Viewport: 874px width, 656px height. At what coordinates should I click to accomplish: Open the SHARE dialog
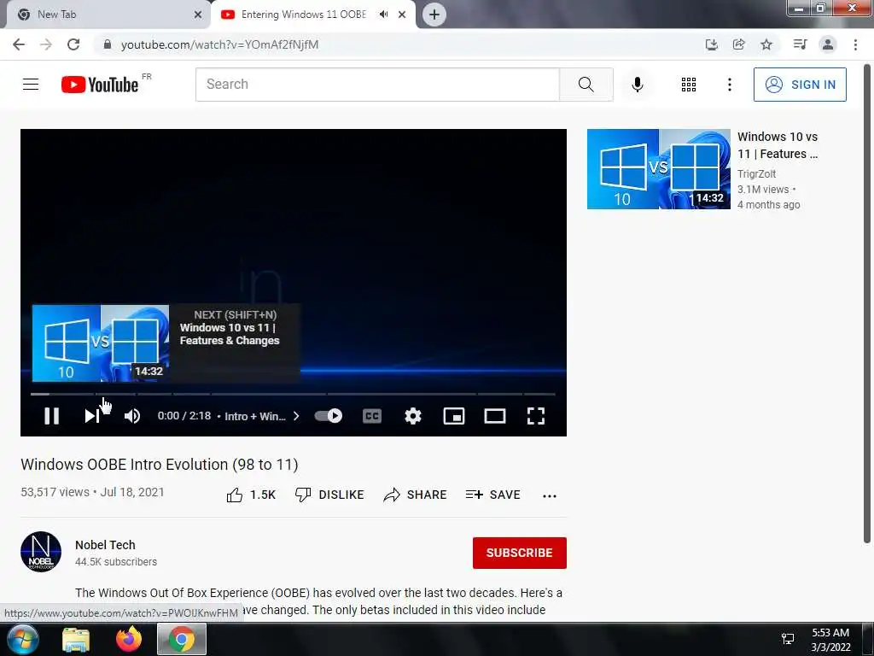pyautogui.click(x=416, y=495)
